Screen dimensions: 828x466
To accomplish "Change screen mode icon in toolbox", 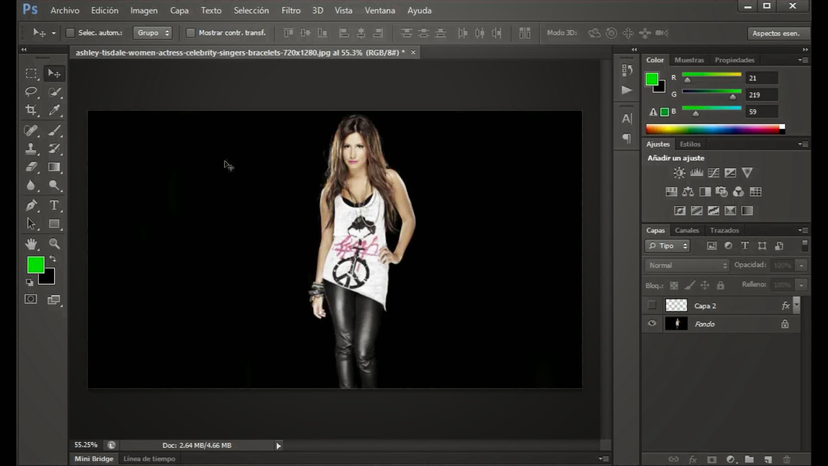I will (54, 299).
